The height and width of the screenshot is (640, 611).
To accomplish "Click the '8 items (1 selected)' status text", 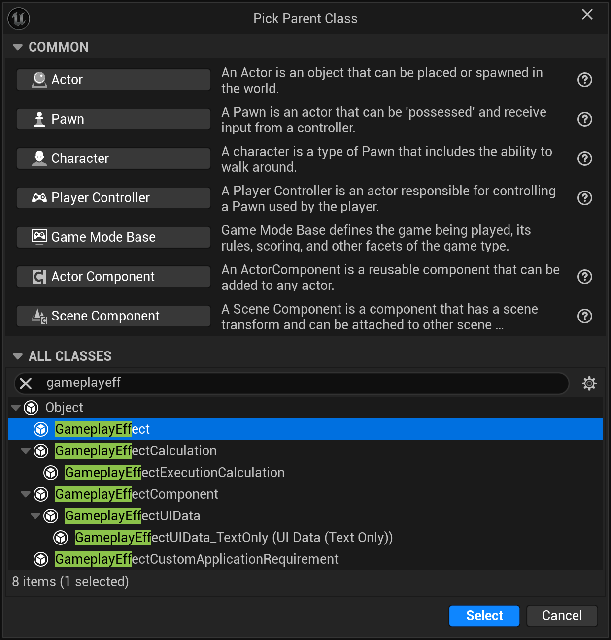I will pos(70,582).
